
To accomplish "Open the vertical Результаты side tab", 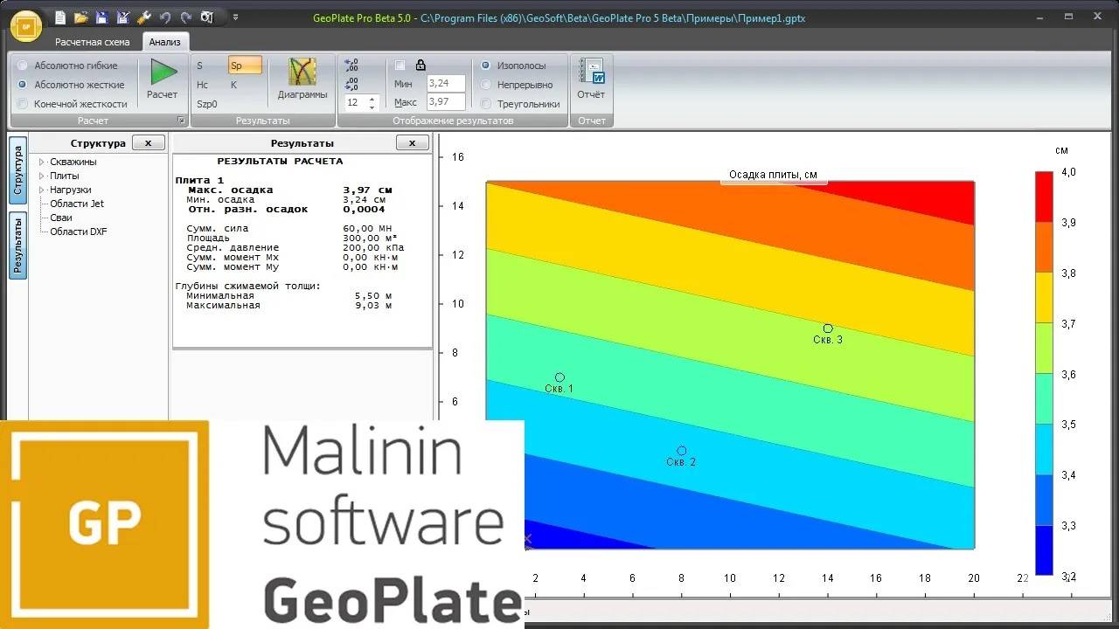I will pos(18,245).
